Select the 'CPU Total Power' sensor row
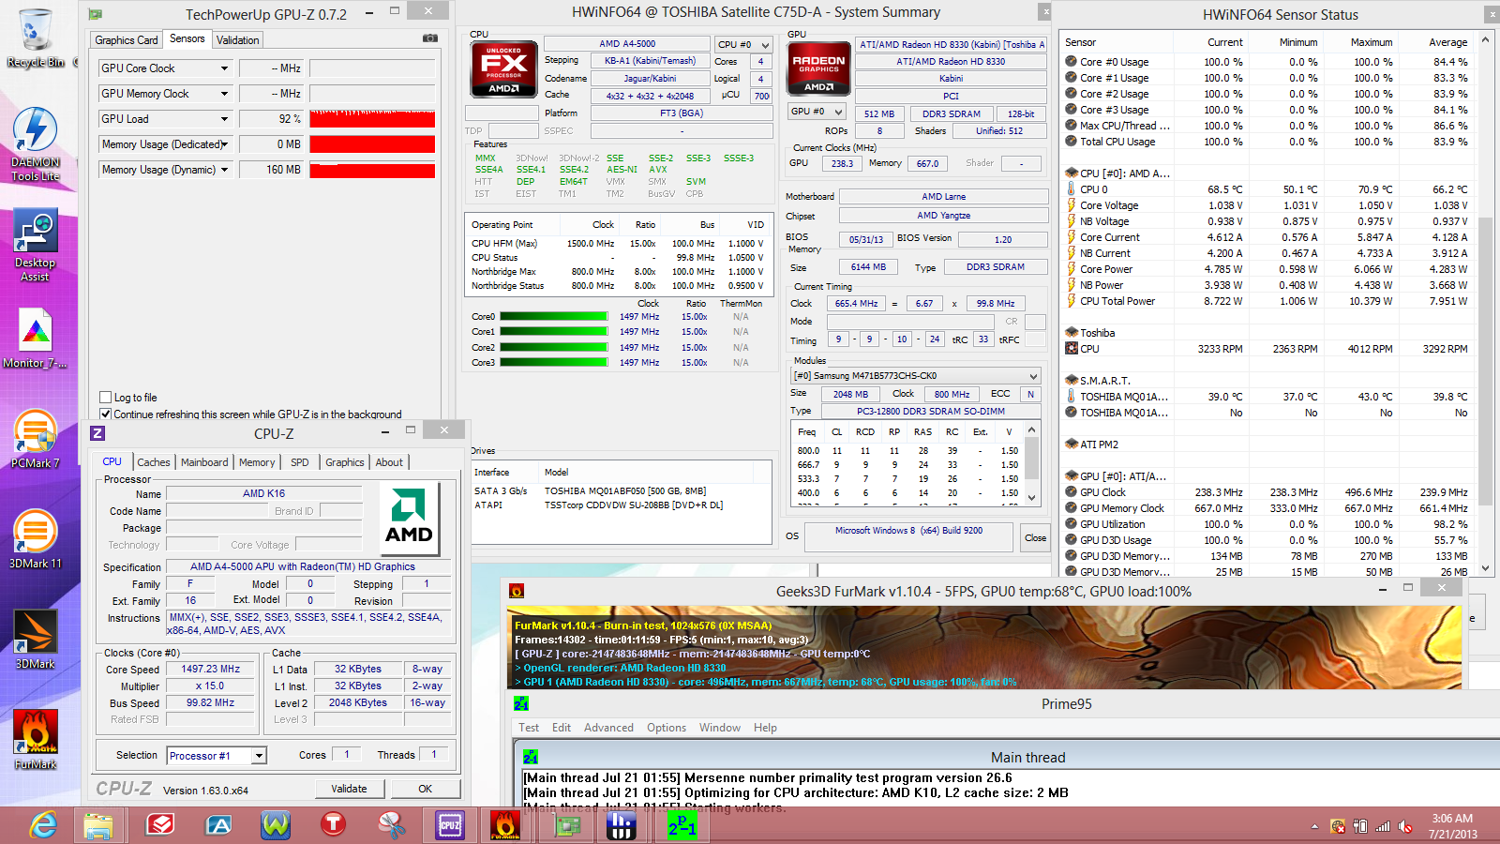Screen dimensions: 1500x844 (x=1267, y=301)
